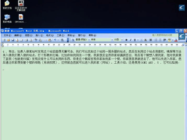Click the text '工具介绍' in the document
Viewport: 187px width, 140px height.
(120, 63)
